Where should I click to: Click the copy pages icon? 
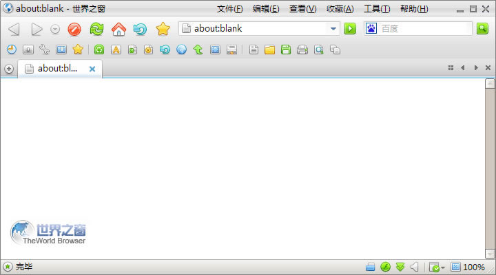335,49
